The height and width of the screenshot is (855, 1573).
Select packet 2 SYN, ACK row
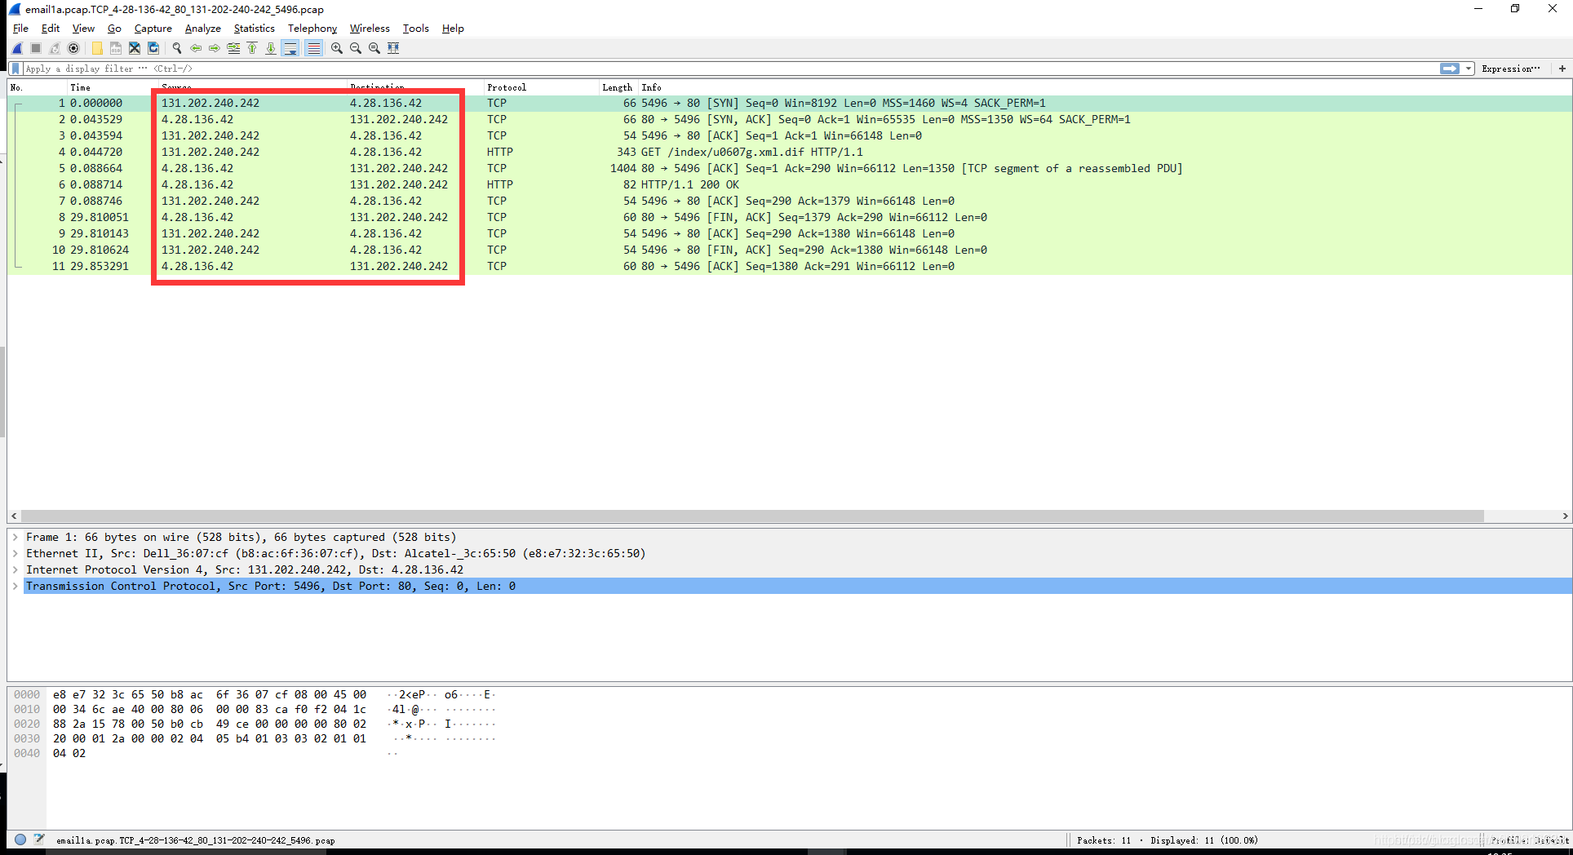[x=790, y=119]
